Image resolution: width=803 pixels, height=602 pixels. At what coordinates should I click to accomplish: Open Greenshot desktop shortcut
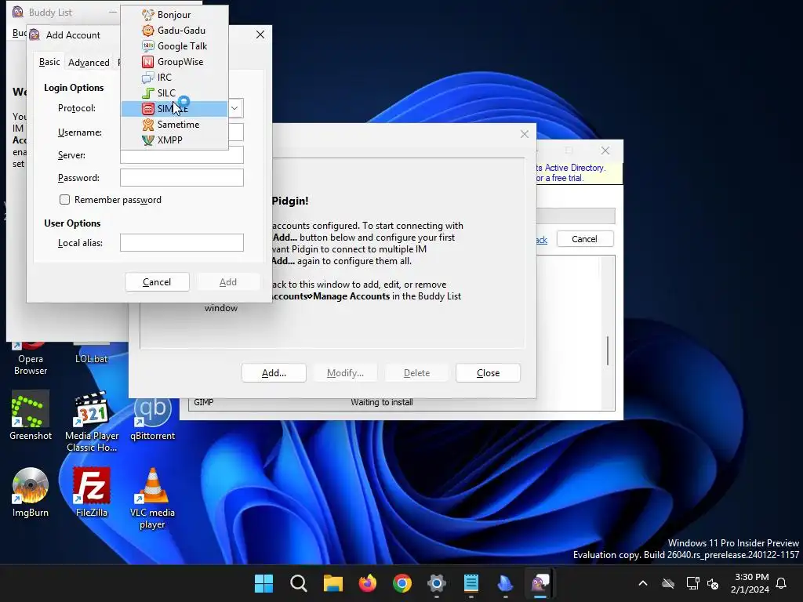coord(31,415)
